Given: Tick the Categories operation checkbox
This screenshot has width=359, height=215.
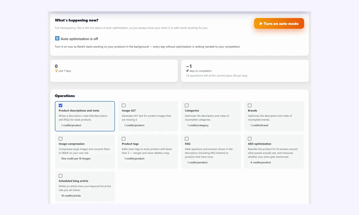Looking at the screenshot, I should tap(187, 106).
